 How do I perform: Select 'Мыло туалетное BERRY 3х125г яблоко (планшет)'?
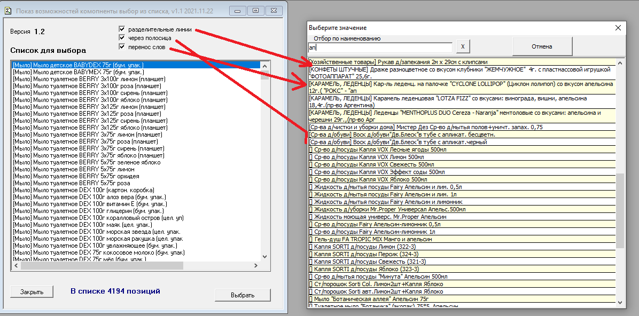pyautogui.click(x=136, y=128)
